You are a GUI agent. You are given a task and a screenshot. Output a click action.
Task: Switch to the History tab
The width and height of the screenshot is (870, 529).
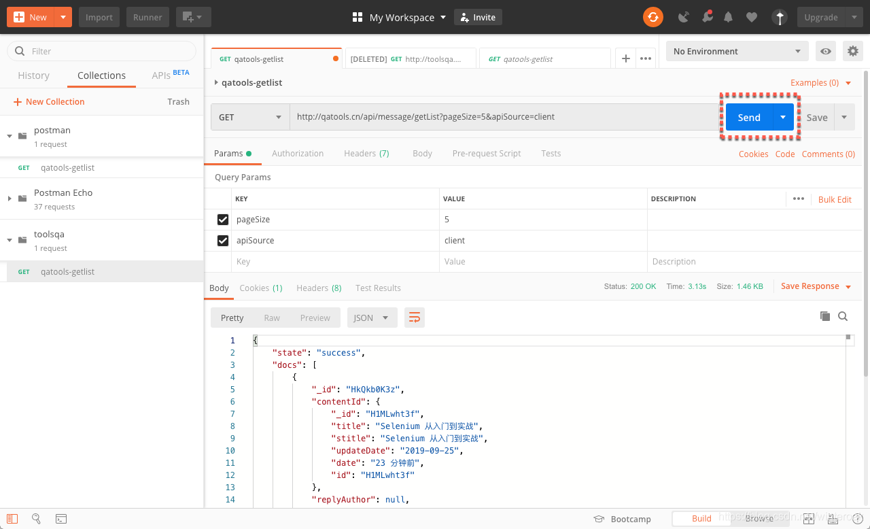click(x=33, y=75)
